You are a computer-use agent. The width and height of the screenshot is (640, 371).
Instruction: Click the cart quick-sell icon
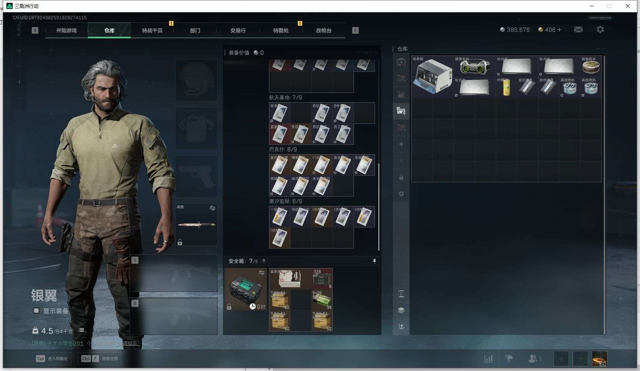click(x=401, y=327)
